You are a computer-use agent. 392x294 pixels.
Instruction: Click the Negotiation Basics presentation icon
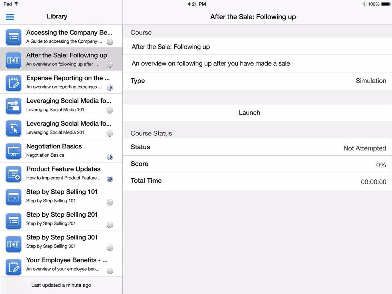coord(13,151)
